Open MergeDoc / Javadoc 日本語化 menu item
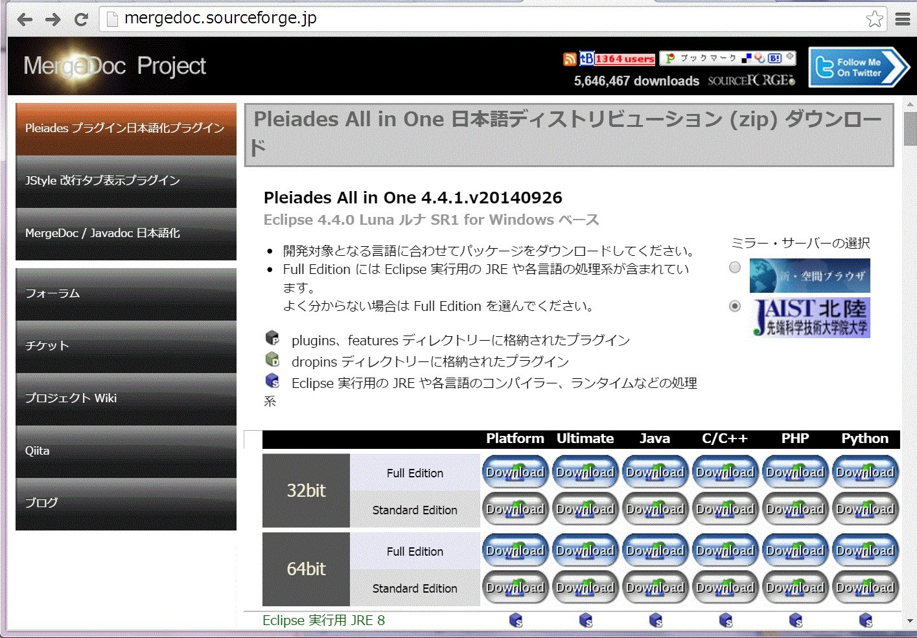 pos(126,234)
